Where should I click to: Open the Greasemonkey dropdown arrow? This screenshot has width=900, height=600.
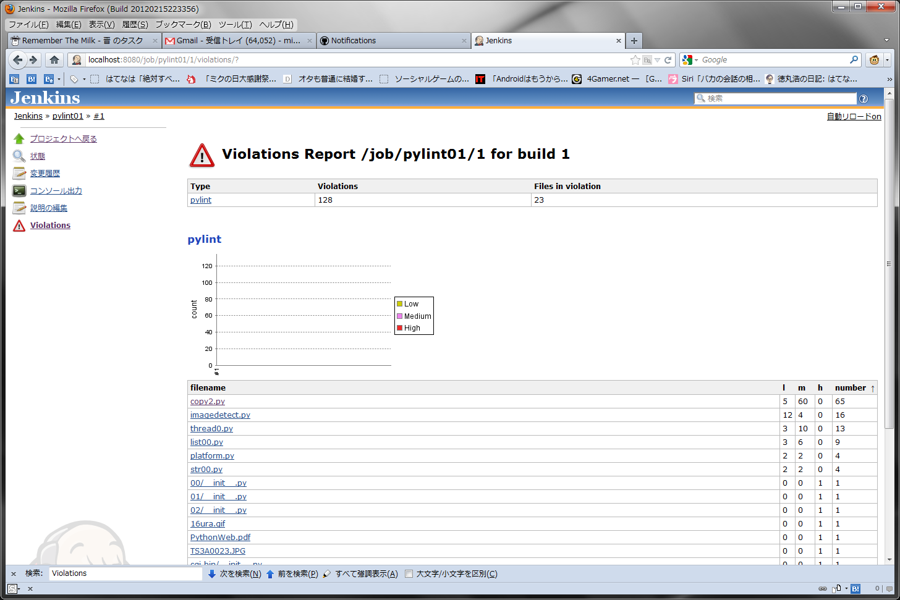click(x=887, y=60)
